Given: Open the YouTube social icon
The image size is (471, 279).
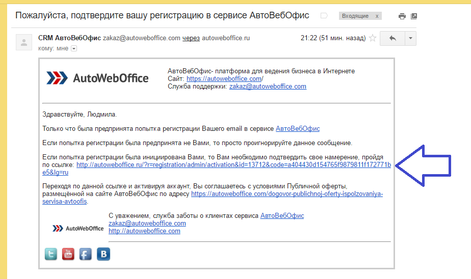Looking at the screenshot, I should (x=68, y=254).
